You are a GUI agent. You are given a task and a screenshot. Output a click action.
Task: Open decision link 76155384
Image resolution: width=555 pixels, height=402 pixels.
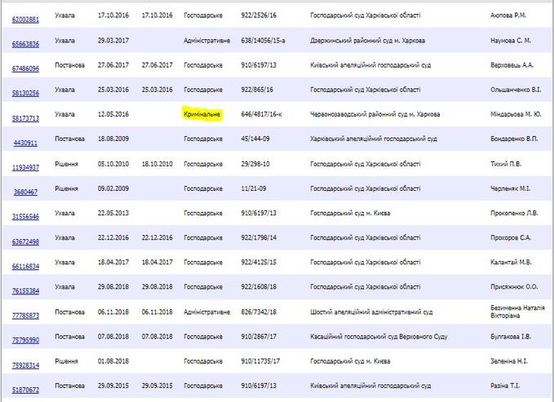(24, 289)
